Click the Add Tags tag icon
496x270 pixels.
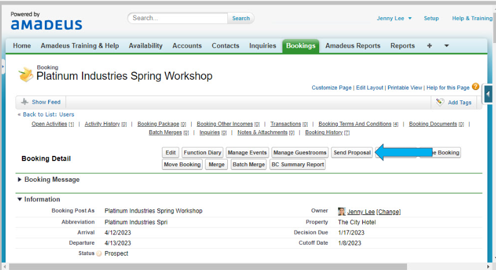(440, 102)
